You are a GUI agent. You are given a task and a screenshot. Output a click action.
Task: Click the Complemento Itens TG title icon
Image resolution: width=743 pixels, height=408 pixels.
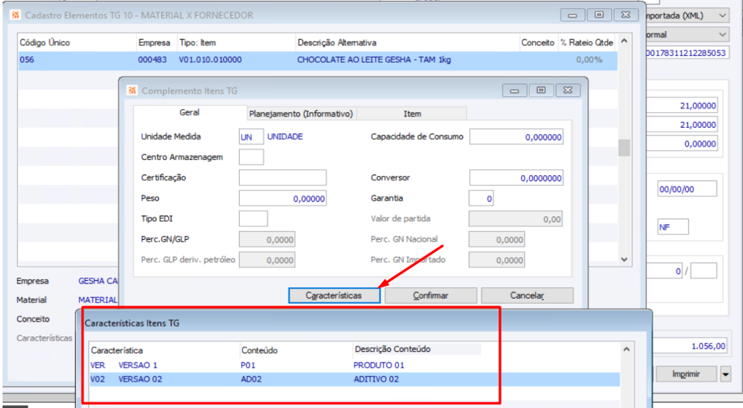(x=132, y=91)
